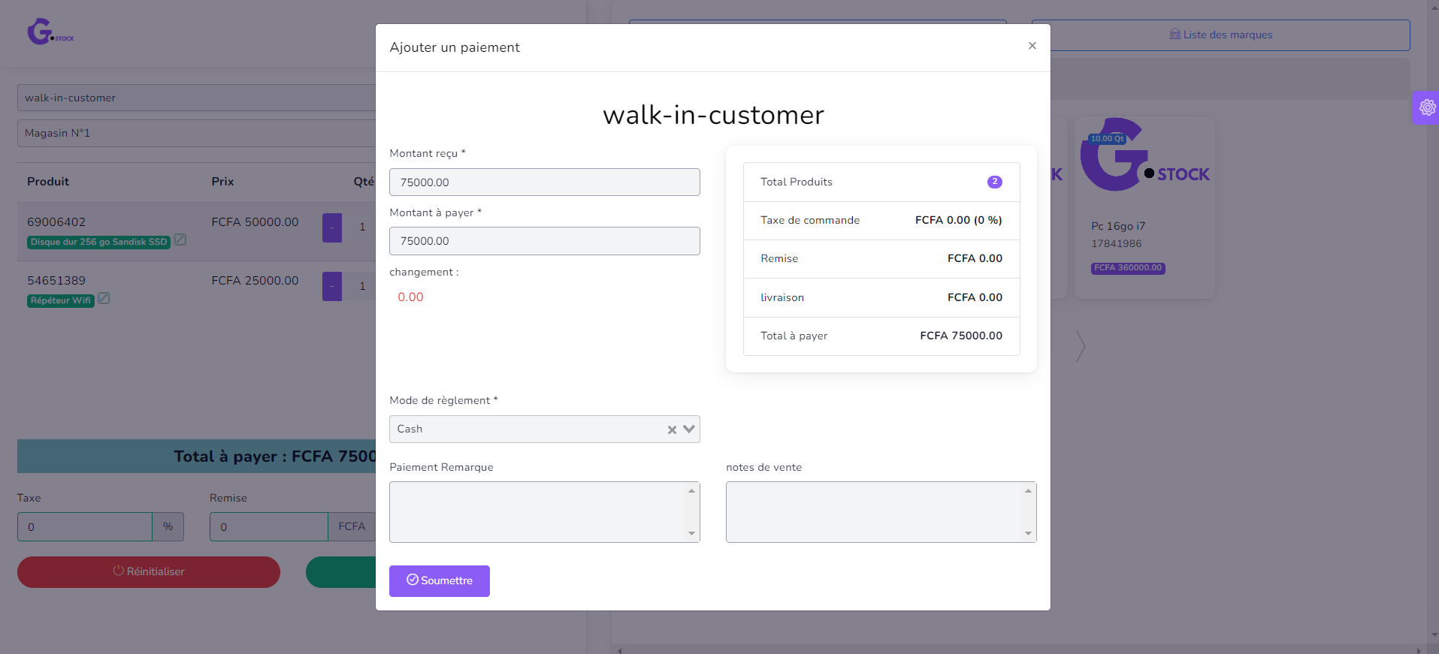
Task: Edit the Disque dur 256 go item
Action: coord(180,240)
